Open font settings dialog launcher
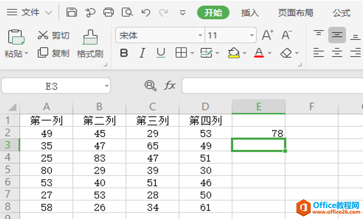Image resolution: width=363 pixels, height=219 pixels. 300,65
